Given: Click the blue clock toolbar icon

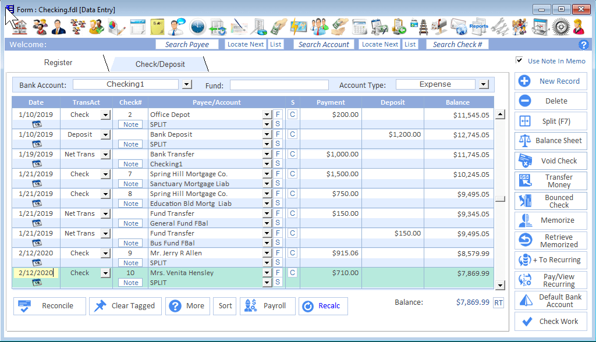Looking at the screenshot, I should point(197,27).
